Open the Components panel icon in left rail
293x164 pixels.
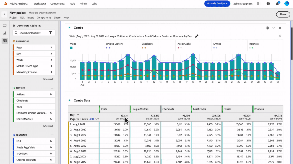click(x=4, y=41)
